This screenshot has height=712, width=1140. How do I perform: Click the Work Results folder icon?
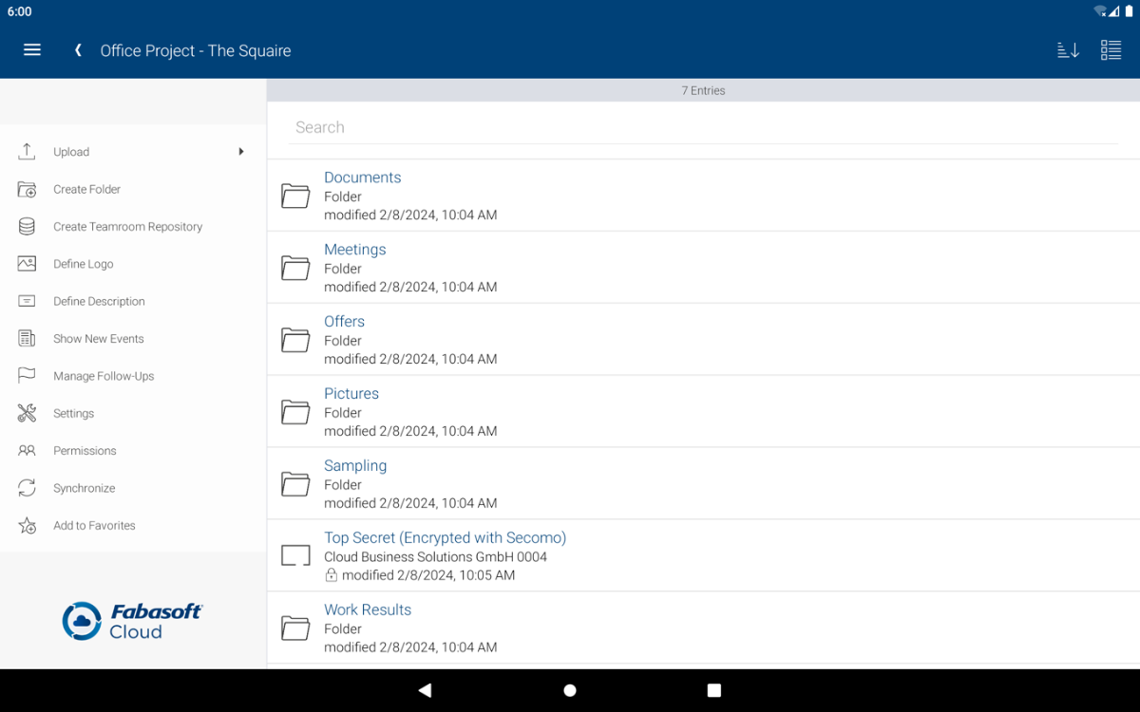pos(295,628)
